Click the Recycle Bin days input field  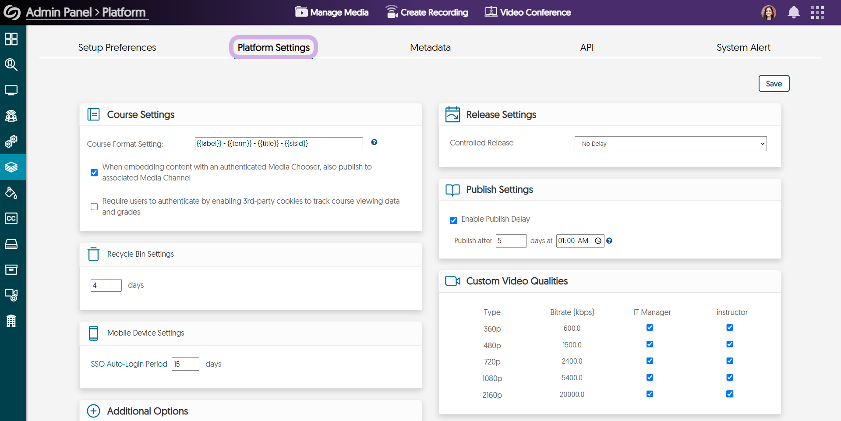click(106, 285)
